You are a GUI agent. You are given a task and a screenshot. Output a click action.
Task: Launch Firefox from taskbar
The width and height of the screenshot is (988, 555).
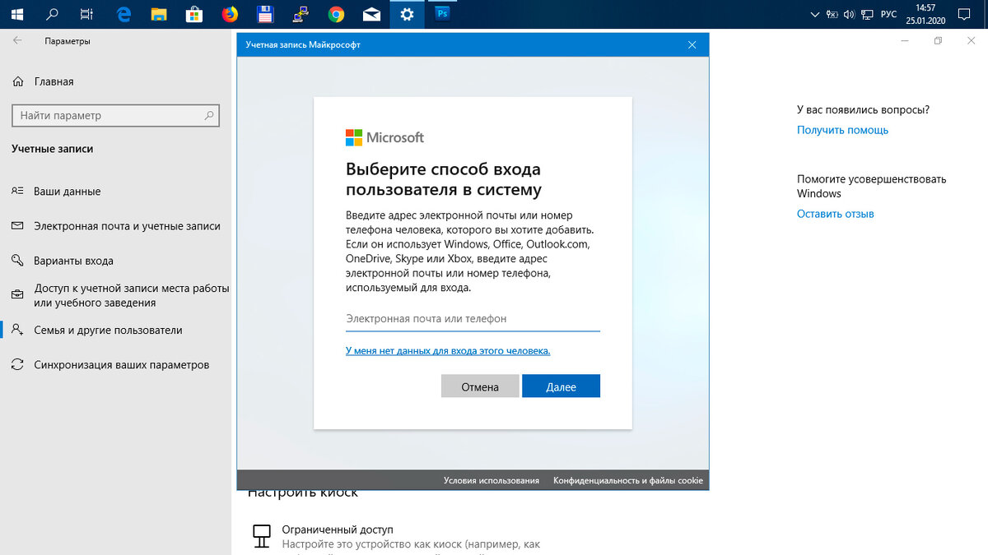(x=231, y=14)
